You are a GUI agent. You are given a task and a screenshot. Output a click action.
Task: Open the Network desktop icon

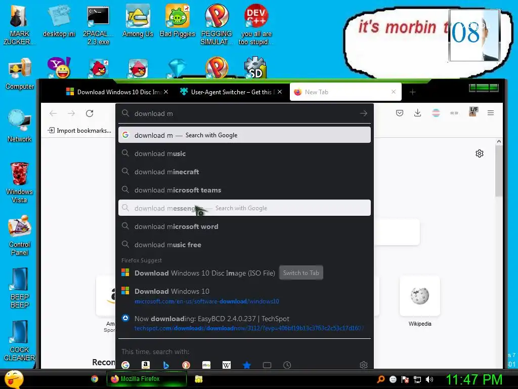coord(20,126)
